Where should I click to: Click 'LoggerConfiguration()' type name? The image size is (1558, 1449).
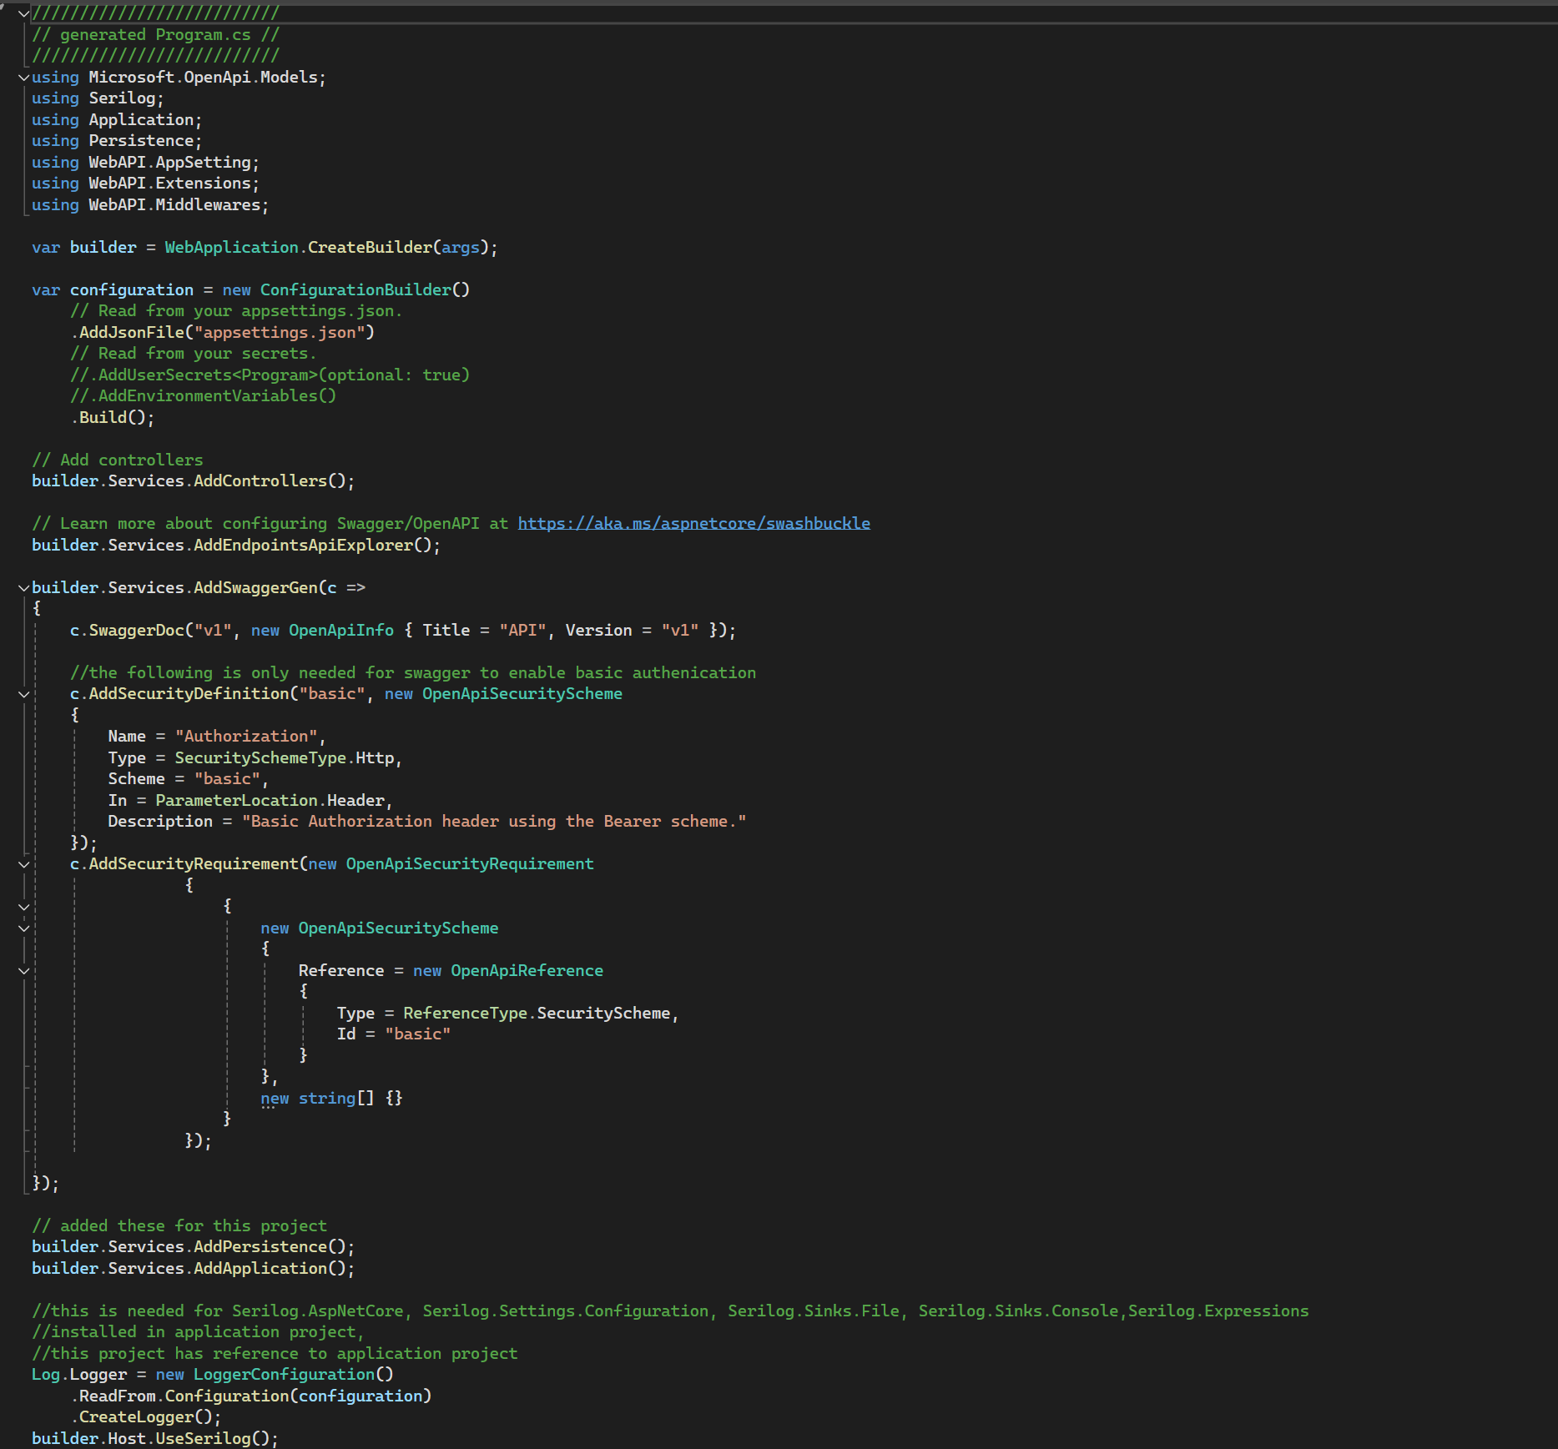[294, 1374]
